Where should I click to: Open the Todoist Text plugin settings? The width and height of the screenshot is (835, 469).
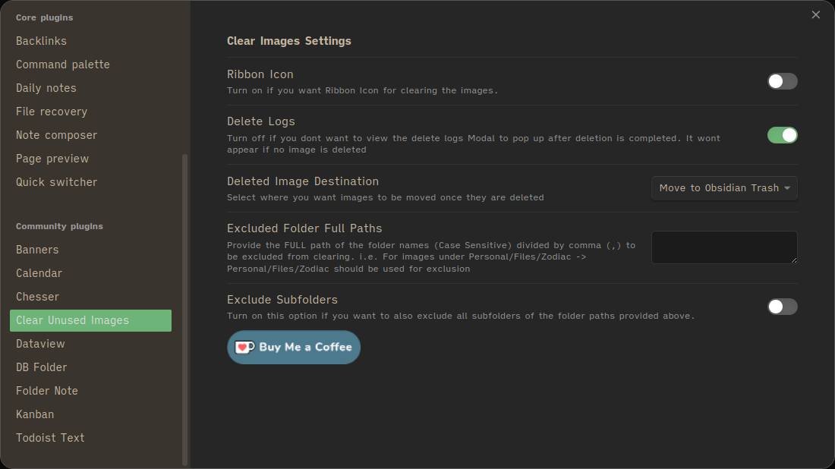click(50, 437)
